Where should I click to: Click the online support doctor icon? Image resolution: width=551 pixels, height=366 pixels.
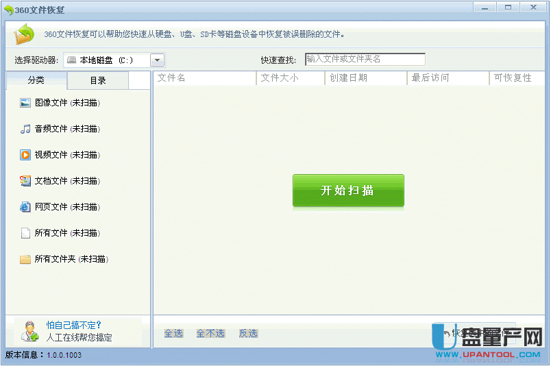[29, 331]
